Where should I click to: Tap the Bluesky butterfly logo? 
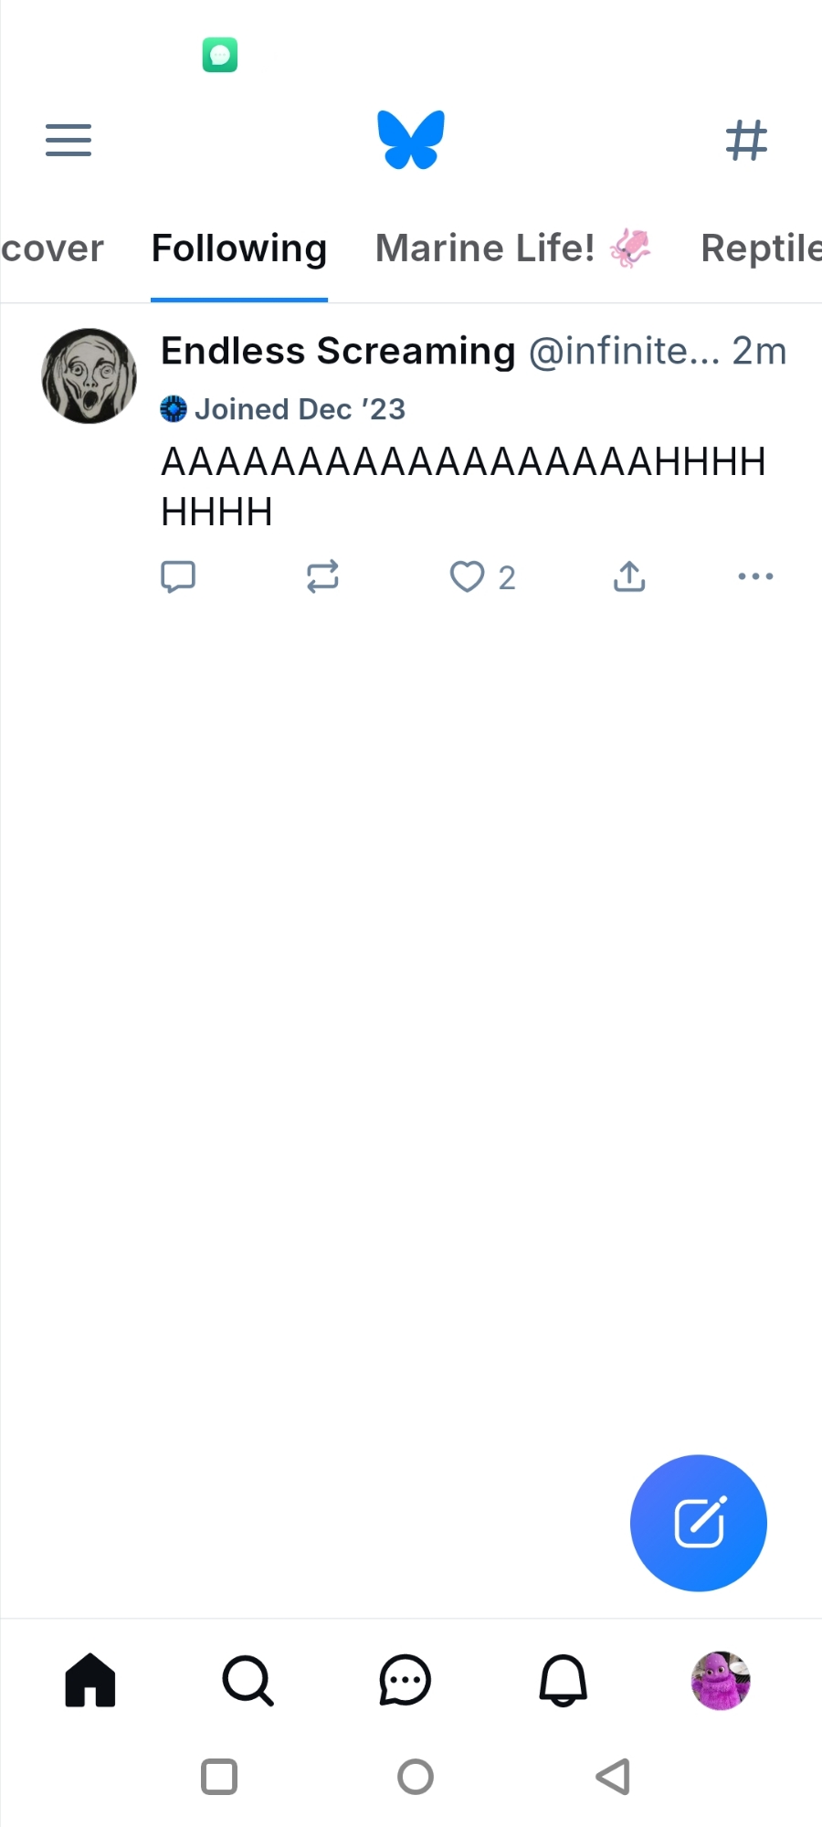pos(411,140)
